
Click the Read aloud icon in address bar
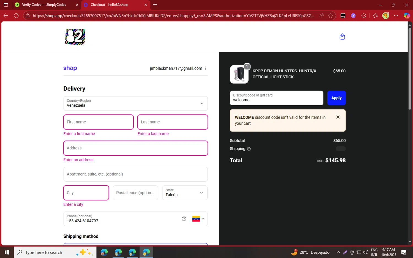click(x=321, y=16)
